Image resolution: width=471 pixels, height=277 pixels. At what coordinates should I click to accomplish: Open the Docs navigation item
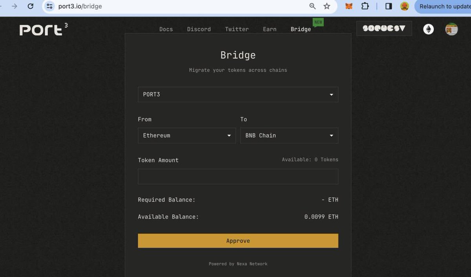tap(166, 29)
